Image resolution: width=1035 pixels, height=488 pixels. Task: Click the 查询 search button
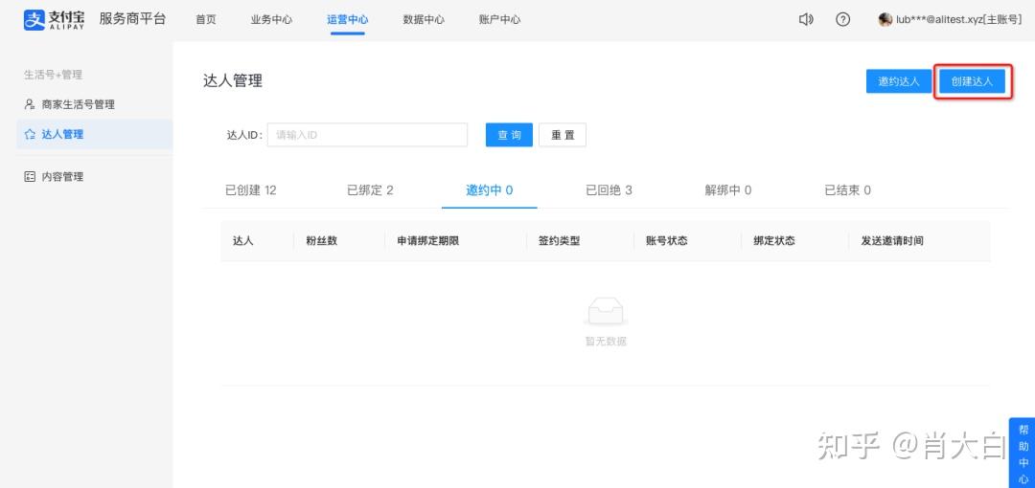[509, 135]
